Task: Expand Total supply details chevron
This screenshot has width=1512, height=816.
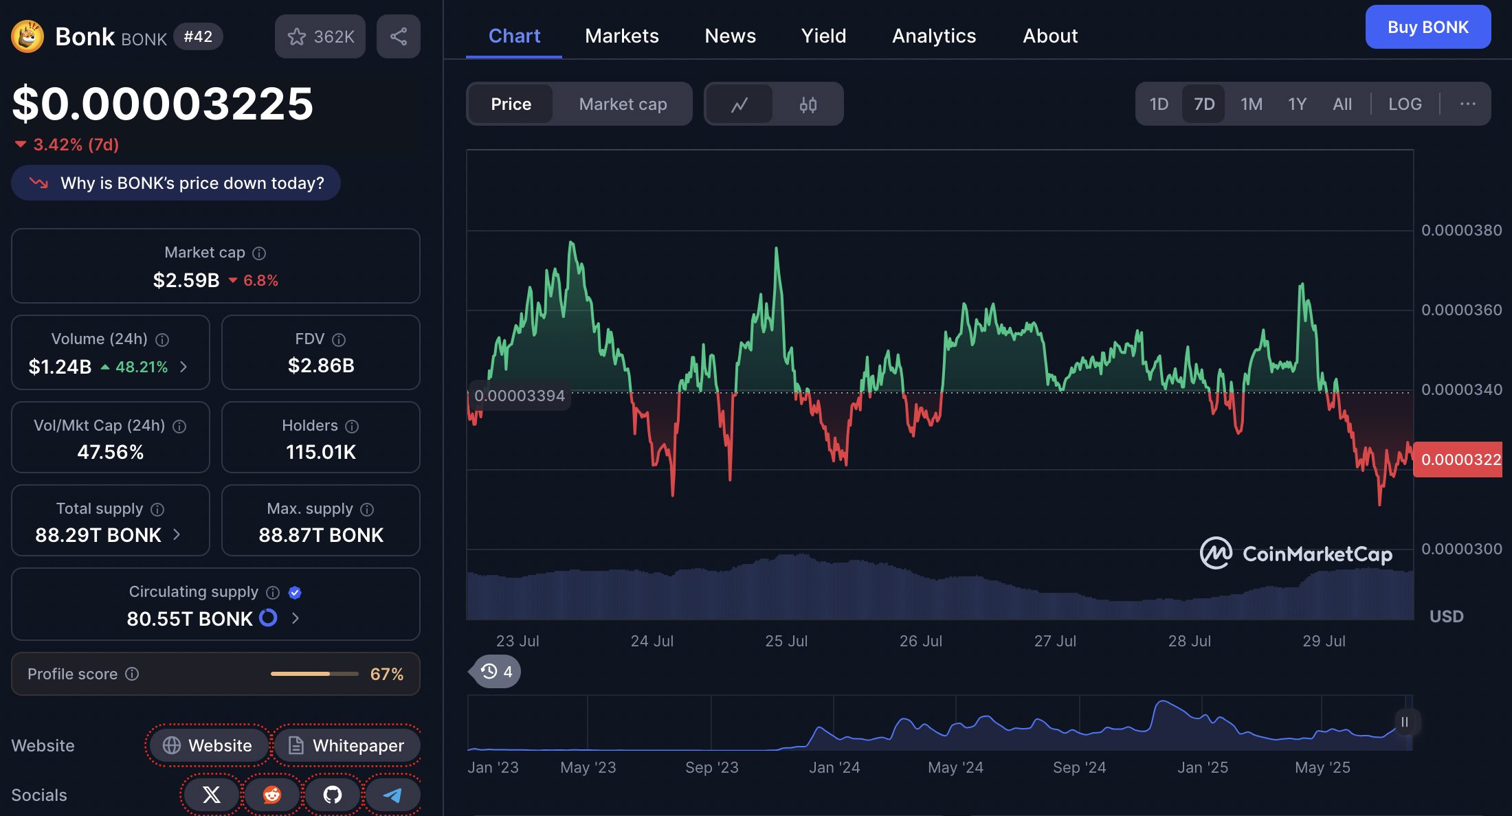Action: coord(177,534)
